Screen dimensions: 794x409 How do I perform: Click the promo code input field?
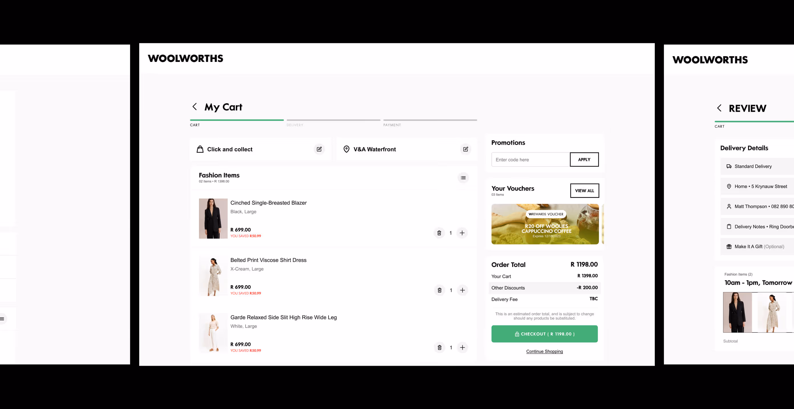coord(530,160)
